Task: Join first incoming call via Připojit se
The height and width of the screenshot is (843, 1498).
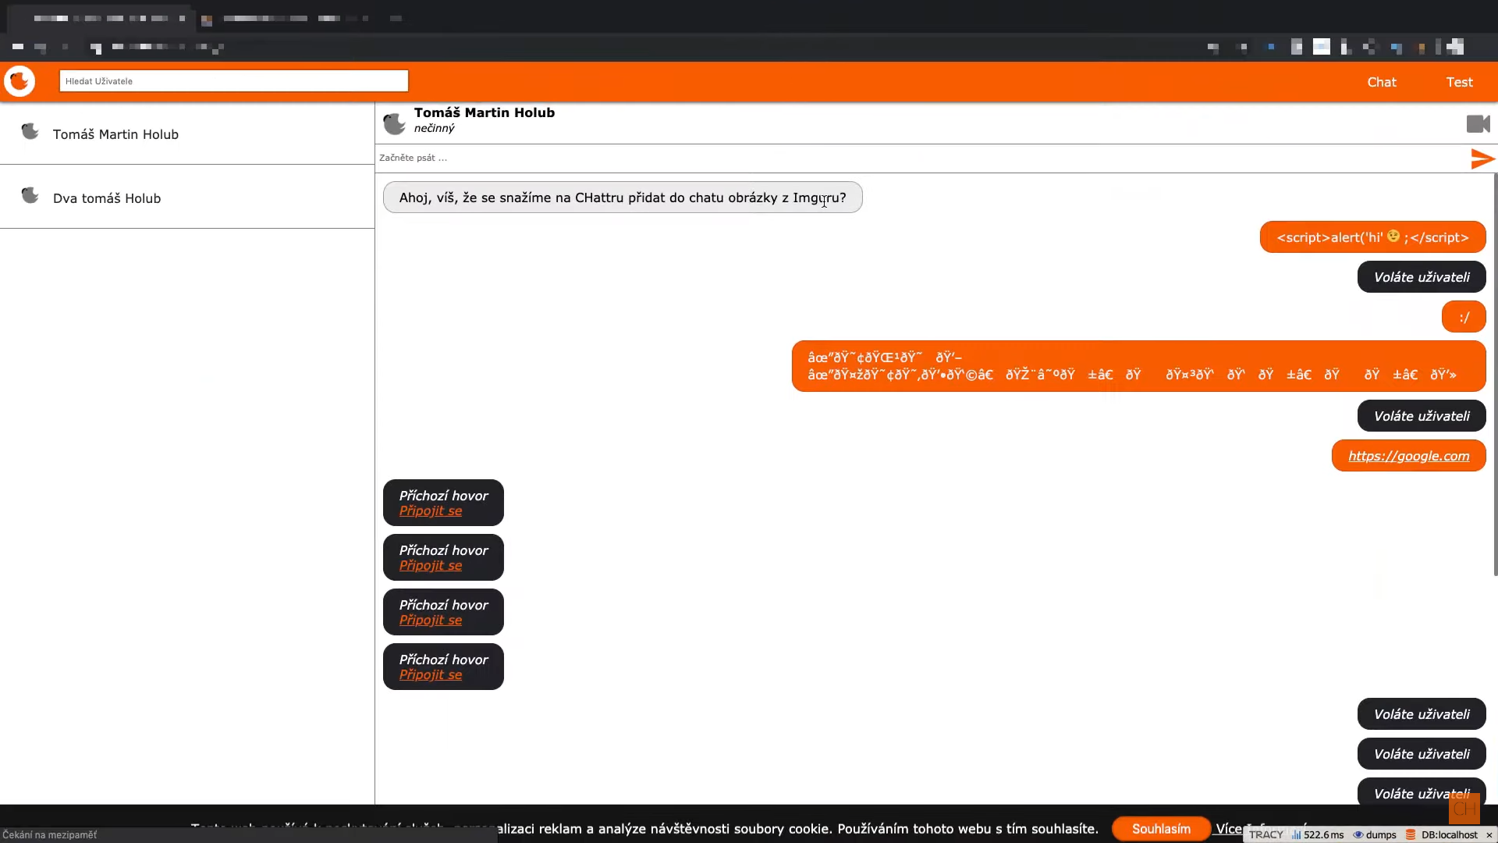Action: (431, 510)
